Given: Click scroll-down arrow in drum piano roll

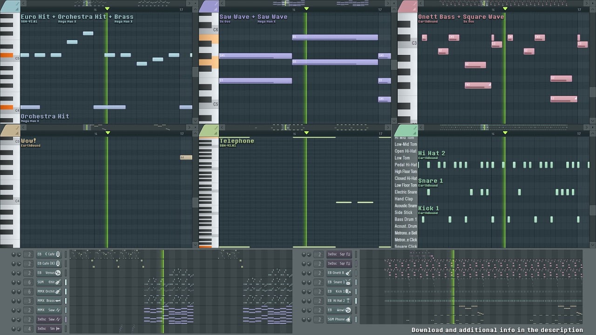Looking at the screenshot, I should click(593, 245).
